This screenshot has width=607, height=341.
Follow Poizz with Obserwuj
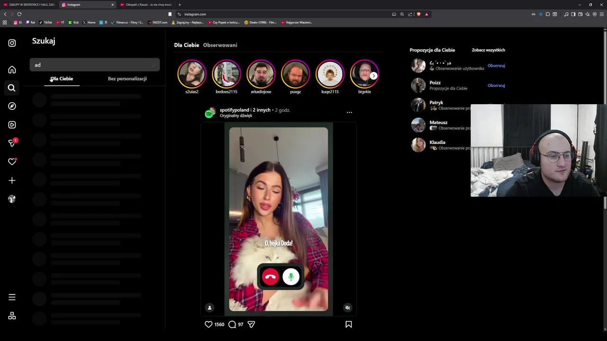pyautogui.click(x=496, y=86)
